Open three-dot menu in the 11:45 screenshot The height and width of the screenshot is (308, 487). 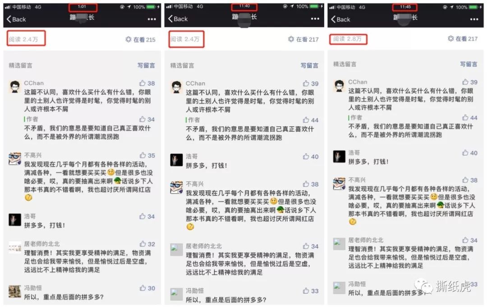click(474, 19)
